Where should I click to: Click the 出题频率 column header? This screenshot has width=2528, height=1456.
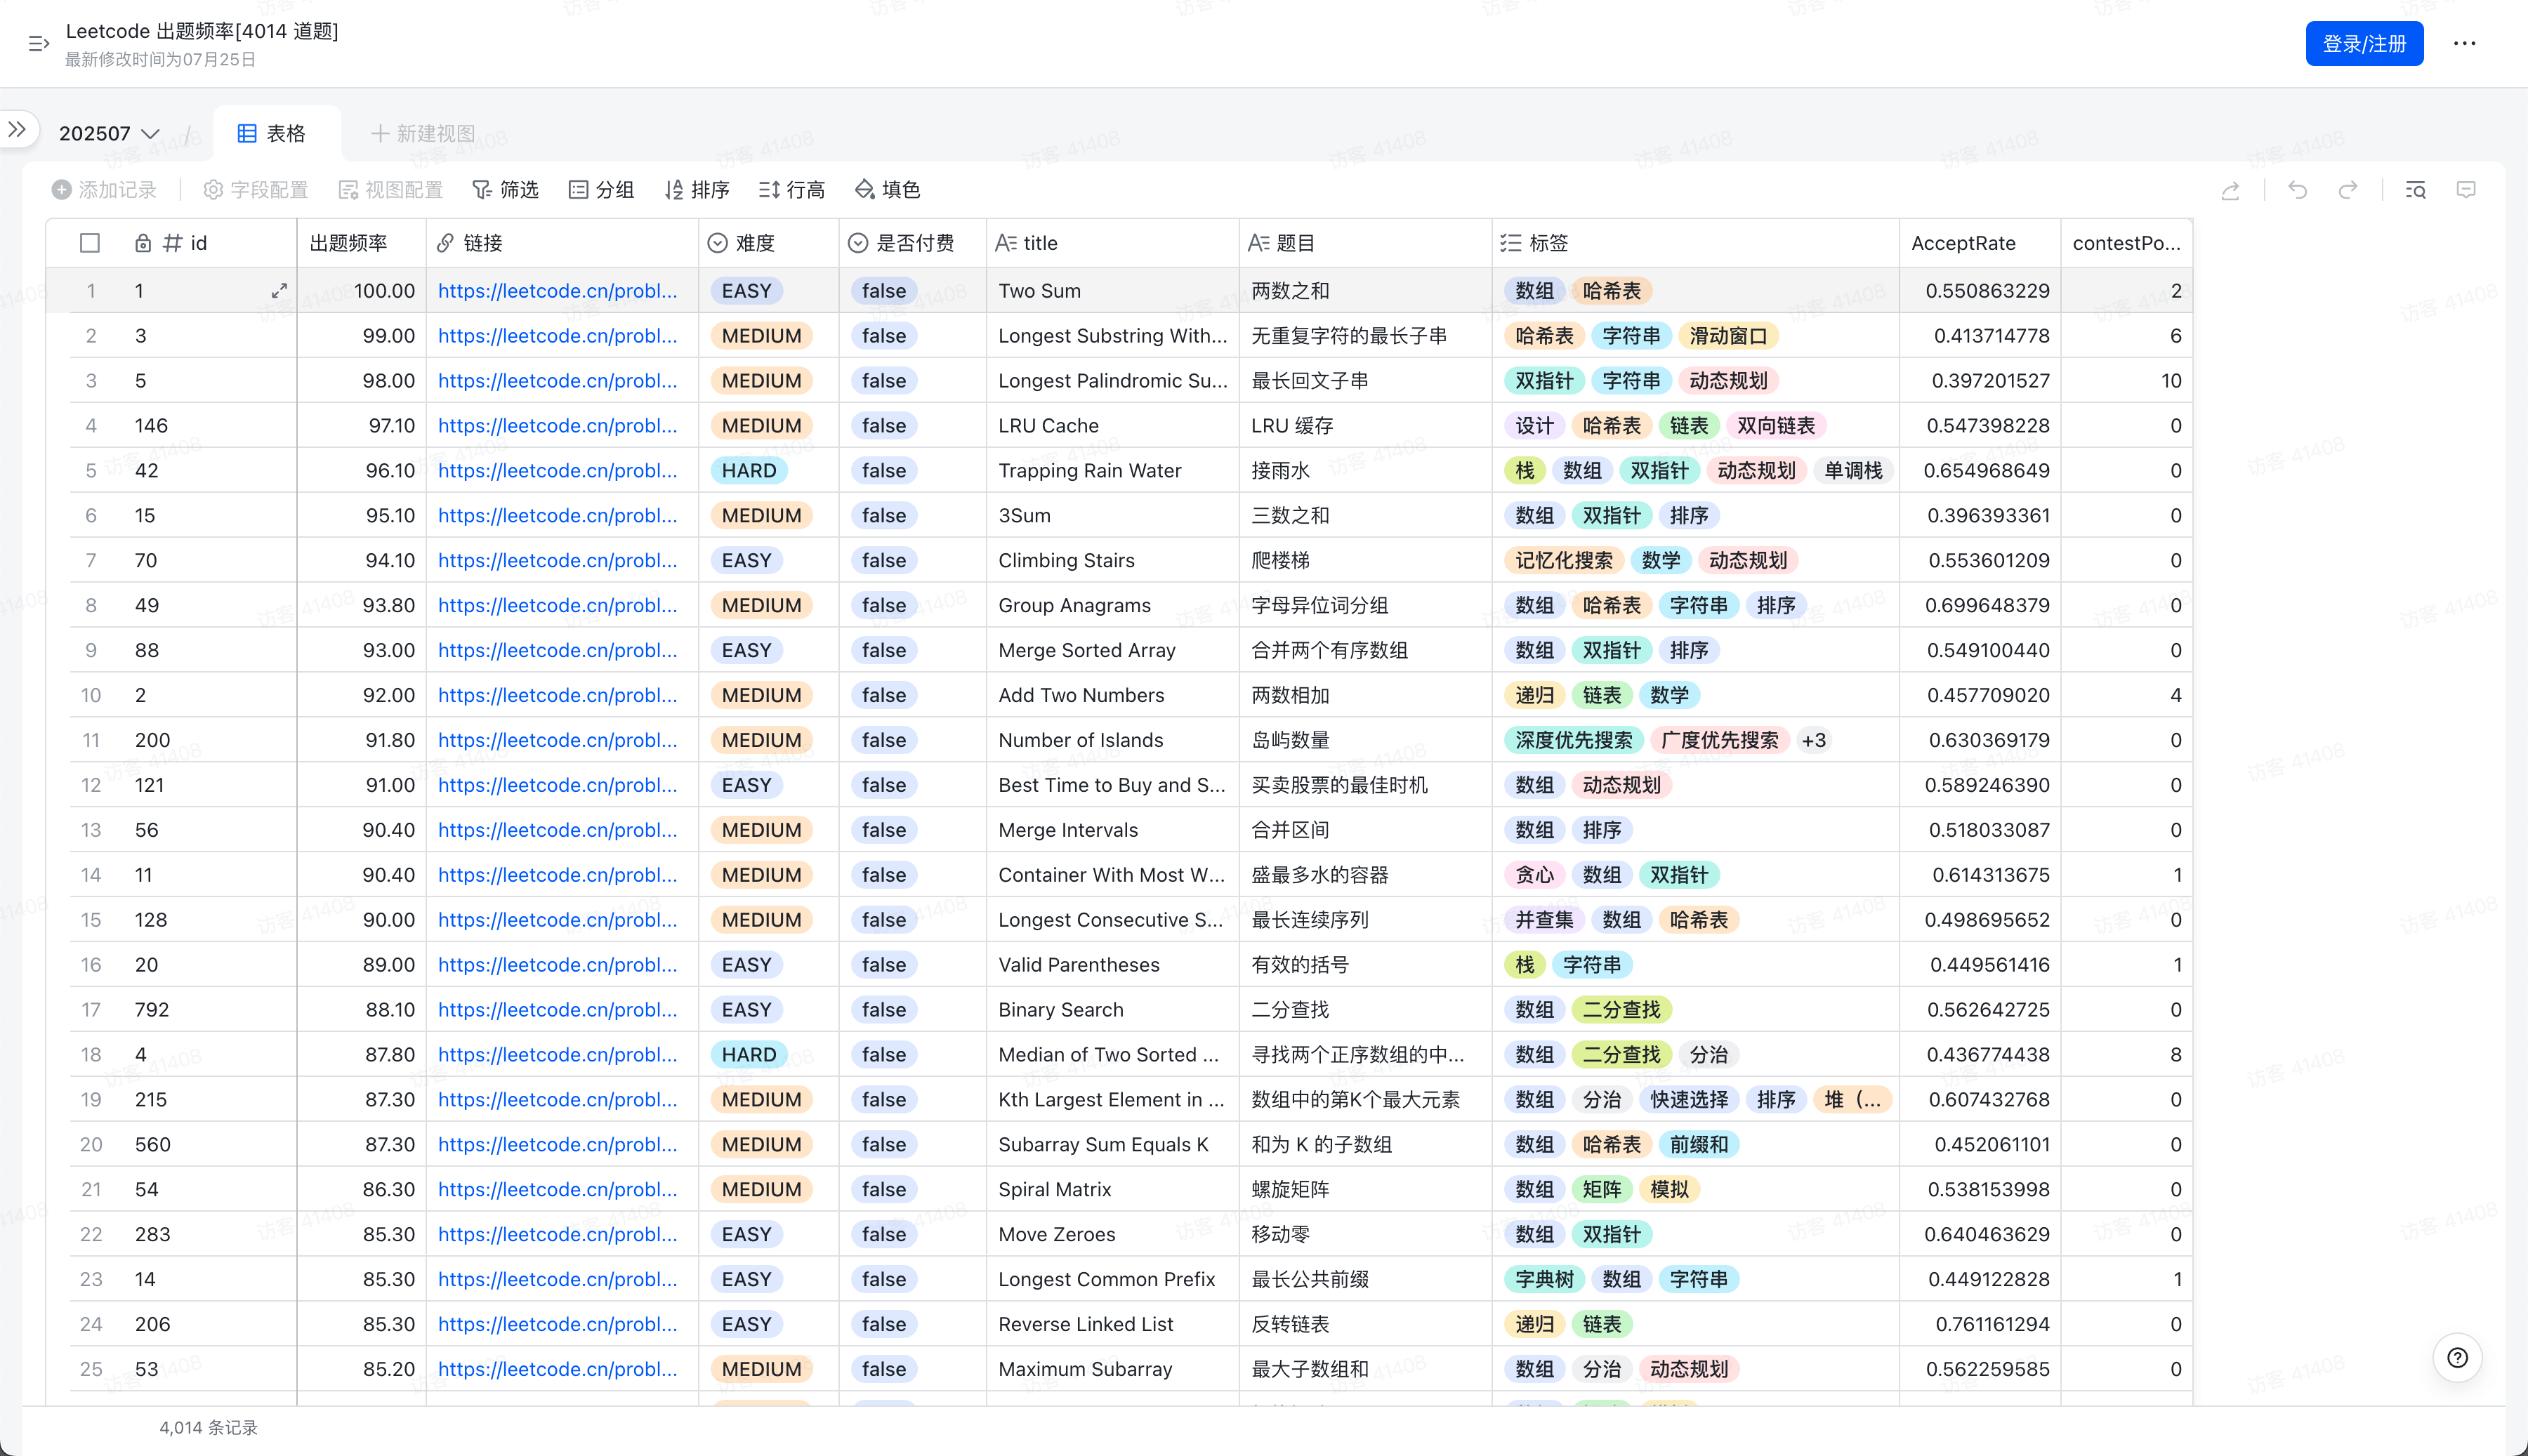361,243
